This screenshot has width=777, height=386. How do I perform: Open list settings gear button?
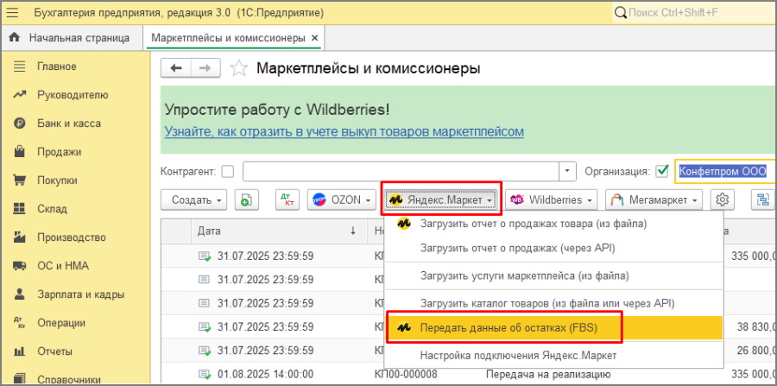722,199
